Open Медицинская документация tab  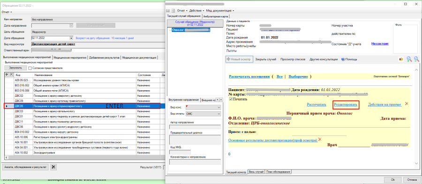click(x=139, y=58)
